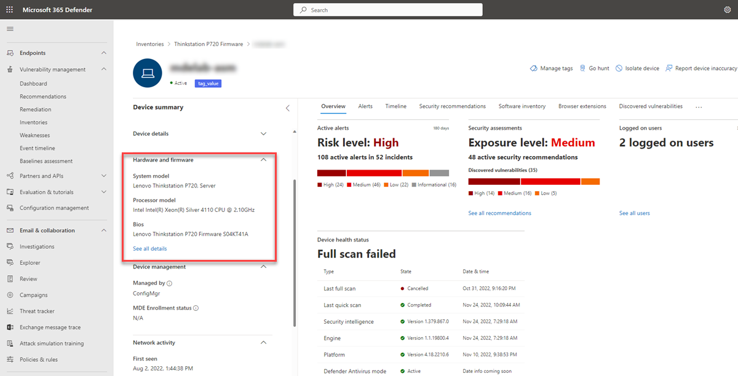Toggle the hamburger navigation menu

point(10,29)
